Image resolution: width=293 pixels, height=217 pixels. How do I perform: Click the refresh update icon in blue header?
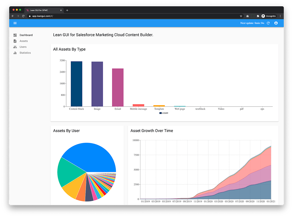pyautogui.click(x=268, y=23)
